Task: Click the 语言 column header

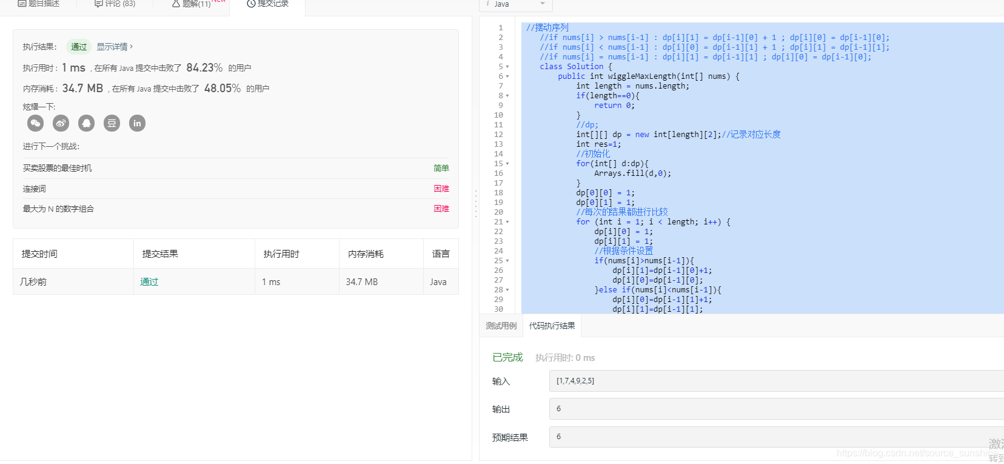Action: [441, 254]
